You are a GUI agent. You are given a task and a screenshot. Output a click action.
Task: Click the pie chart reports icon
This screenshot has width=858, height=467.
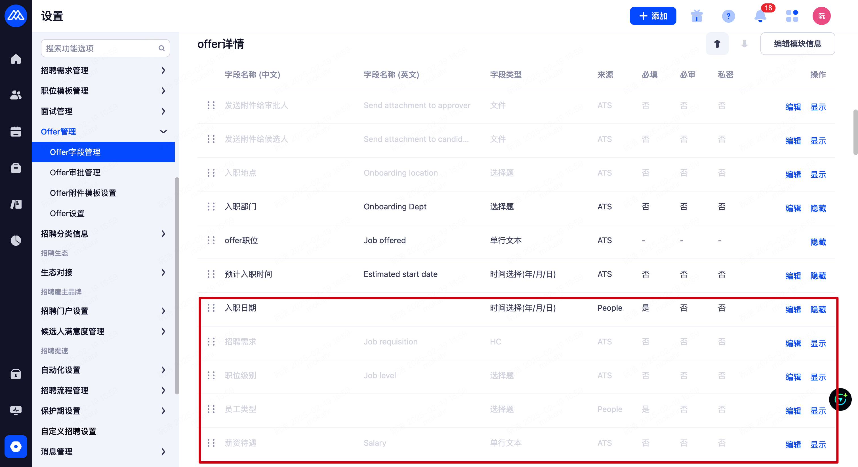pos(16,240)
